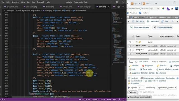The width and height of the screenshot is (179, 101).
Task: Toggle the Tout cocher checkbox
Action: coord(136,62)
